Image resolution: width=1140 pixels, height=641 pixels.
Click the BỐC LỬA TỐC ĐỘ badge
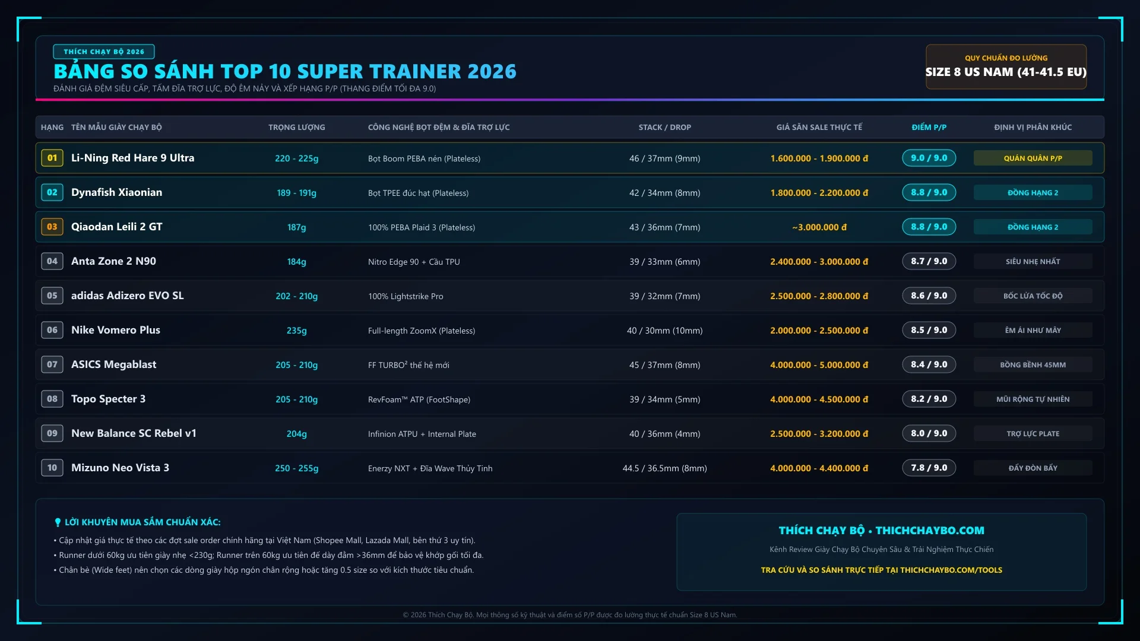click(x=1033, y=296)
